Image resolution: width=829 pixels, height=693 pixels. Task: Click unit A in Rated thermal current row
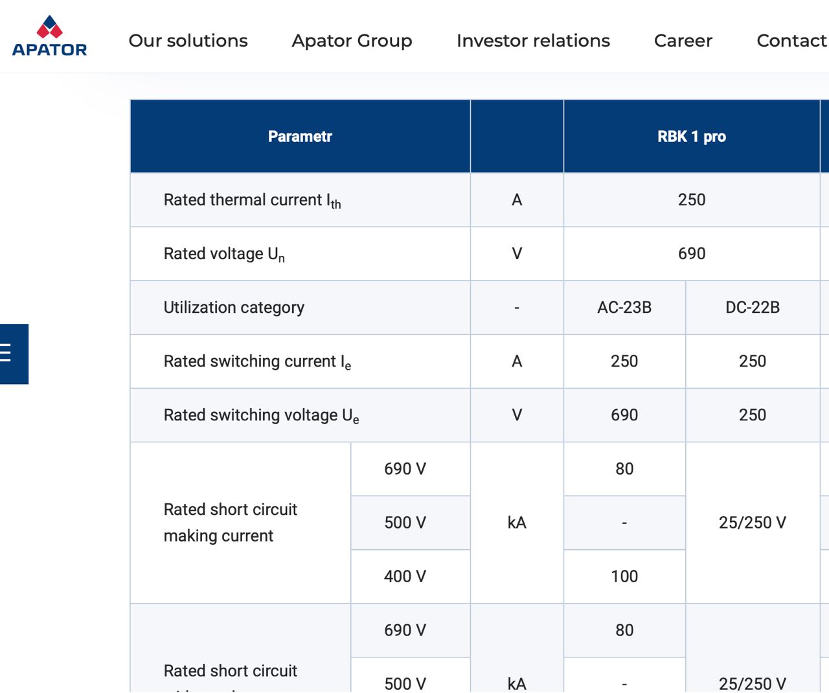point(517,199)
